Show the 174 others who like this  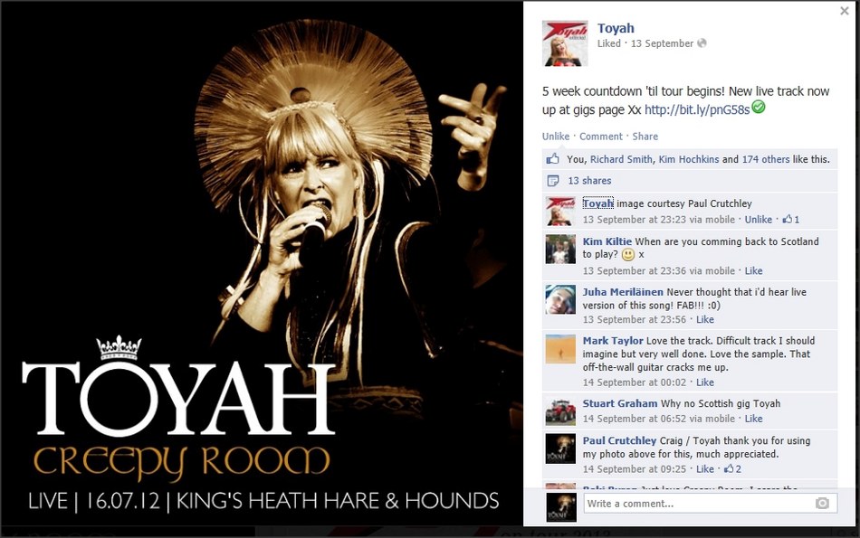coord(766,159)
